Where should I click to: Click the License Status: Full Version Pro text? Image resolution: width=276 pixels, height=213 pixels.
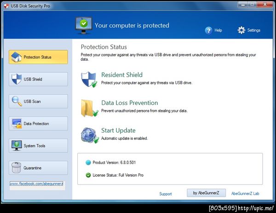click(118, 175)
